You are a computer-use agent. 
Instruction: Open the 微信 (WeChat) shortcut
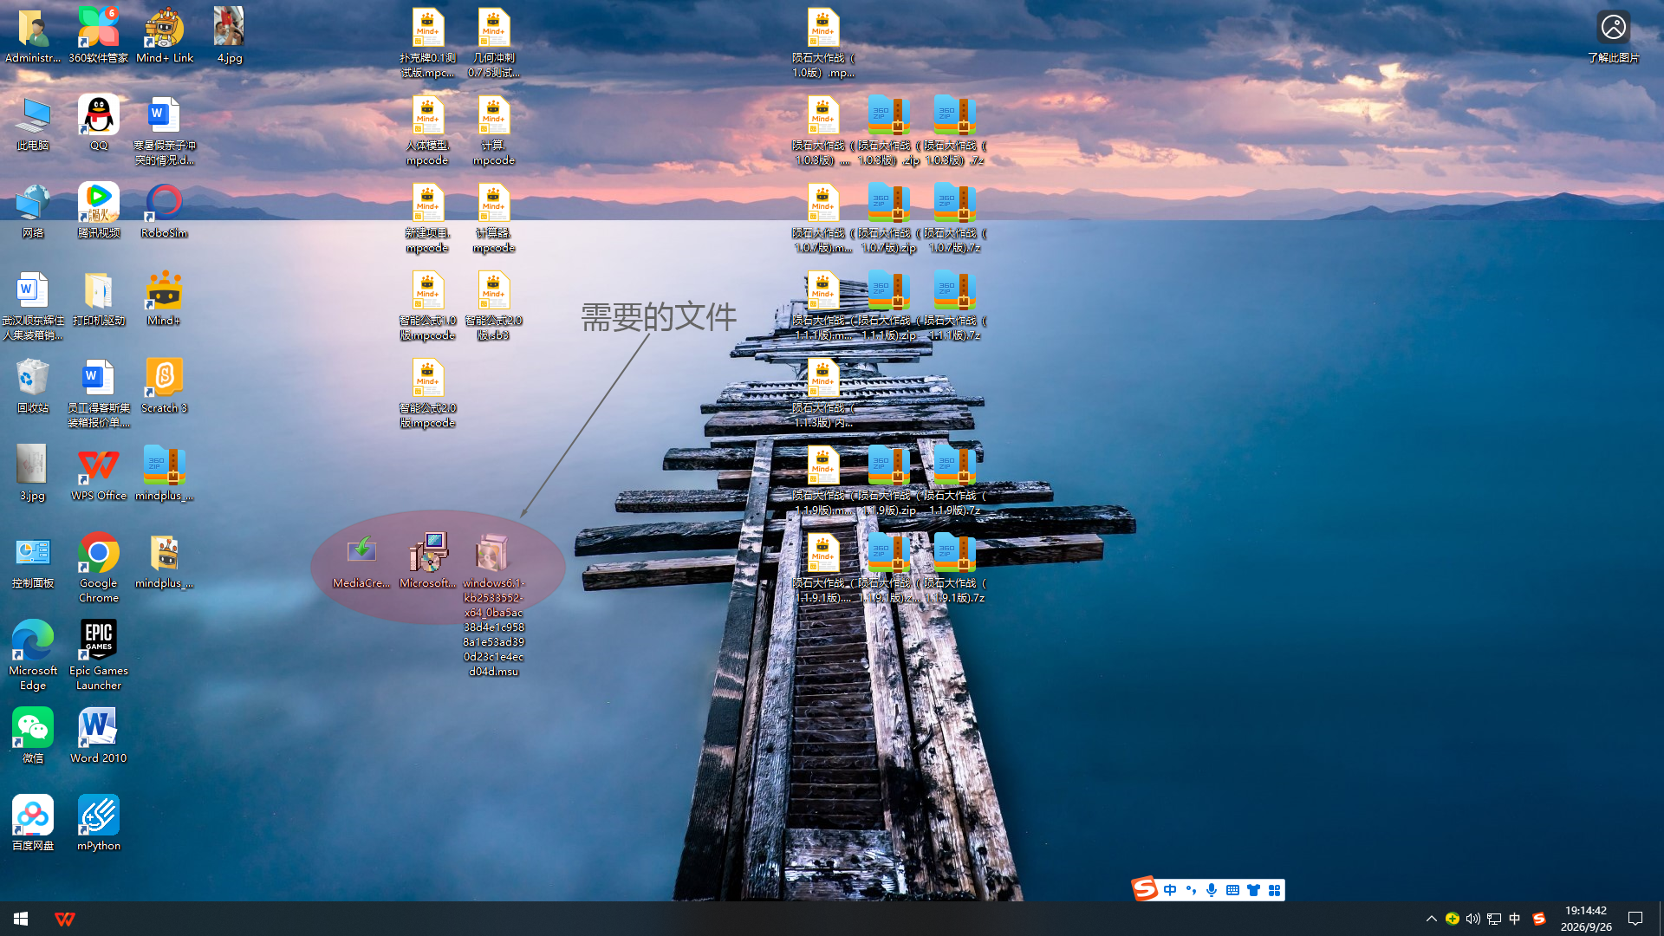(x=33, y=736)
